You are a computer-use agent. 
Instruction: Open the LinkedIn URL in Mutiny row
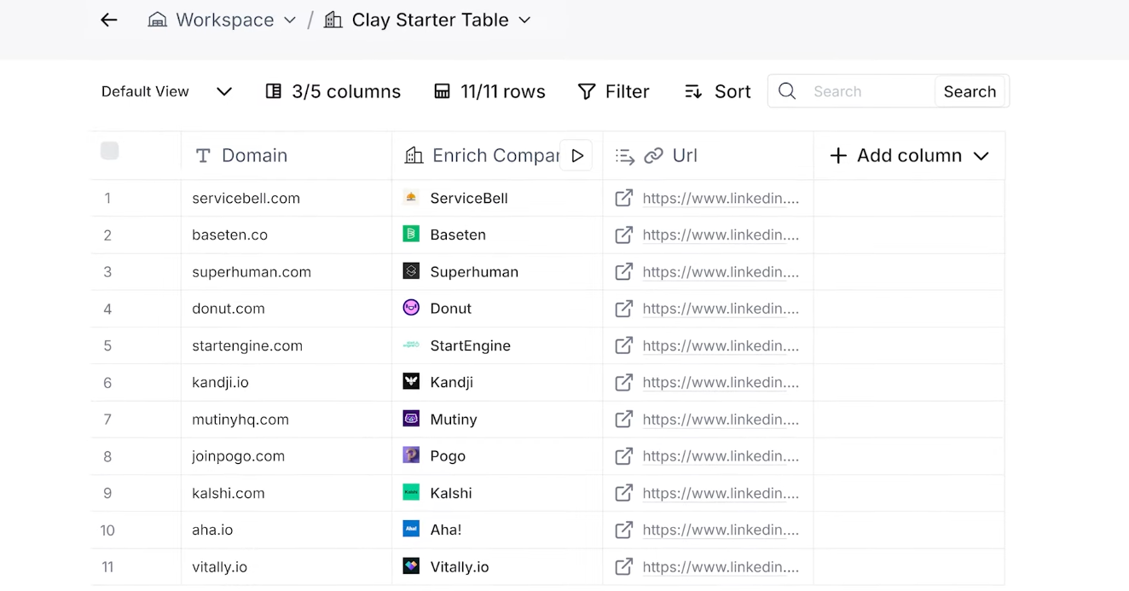coord(721,419)
